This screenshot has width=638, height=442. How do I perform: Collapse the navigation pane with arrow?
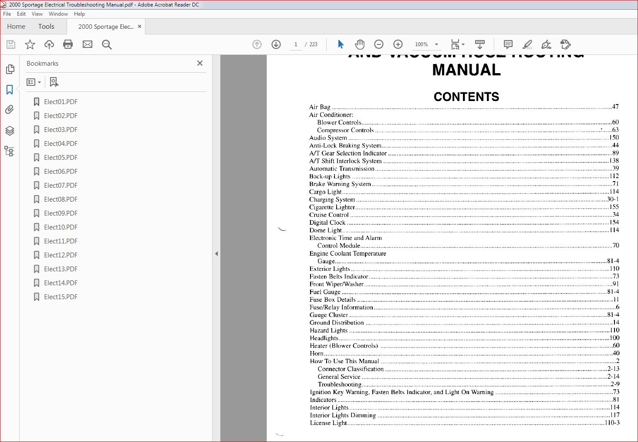pyautogui.click(x=216, y=253)
